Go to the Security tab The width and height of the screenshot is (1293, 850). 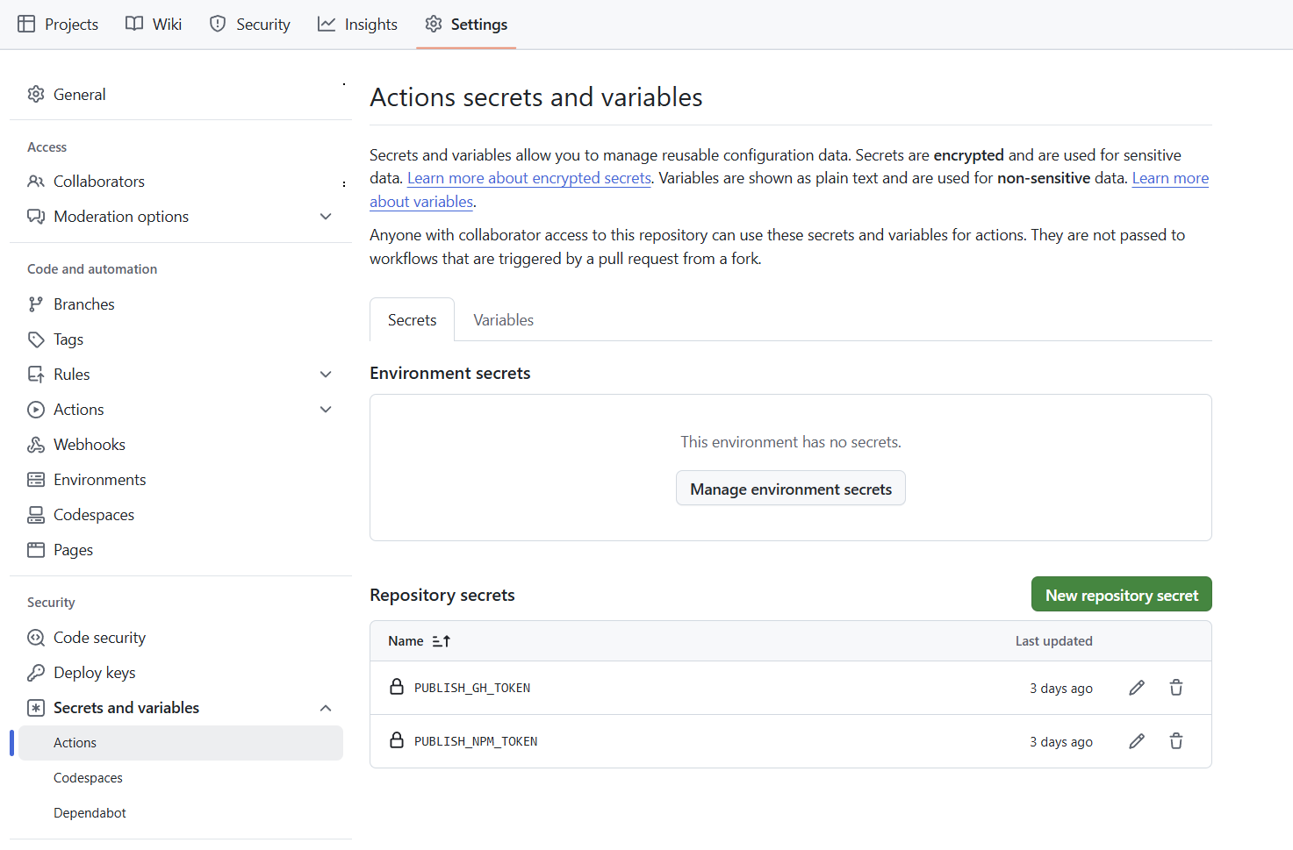click(x=250, y=25)
